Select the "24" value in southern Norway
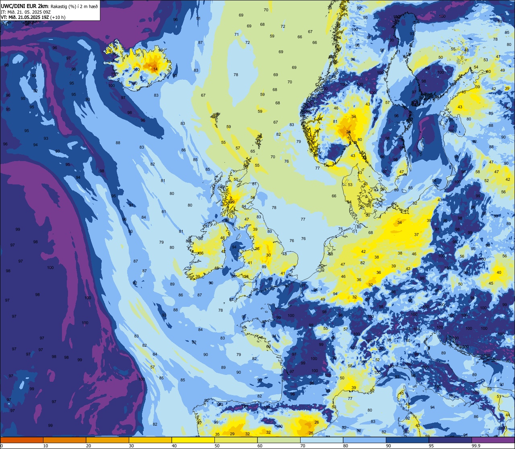Screen dimensions: 515x449 [x=348, y=132]
